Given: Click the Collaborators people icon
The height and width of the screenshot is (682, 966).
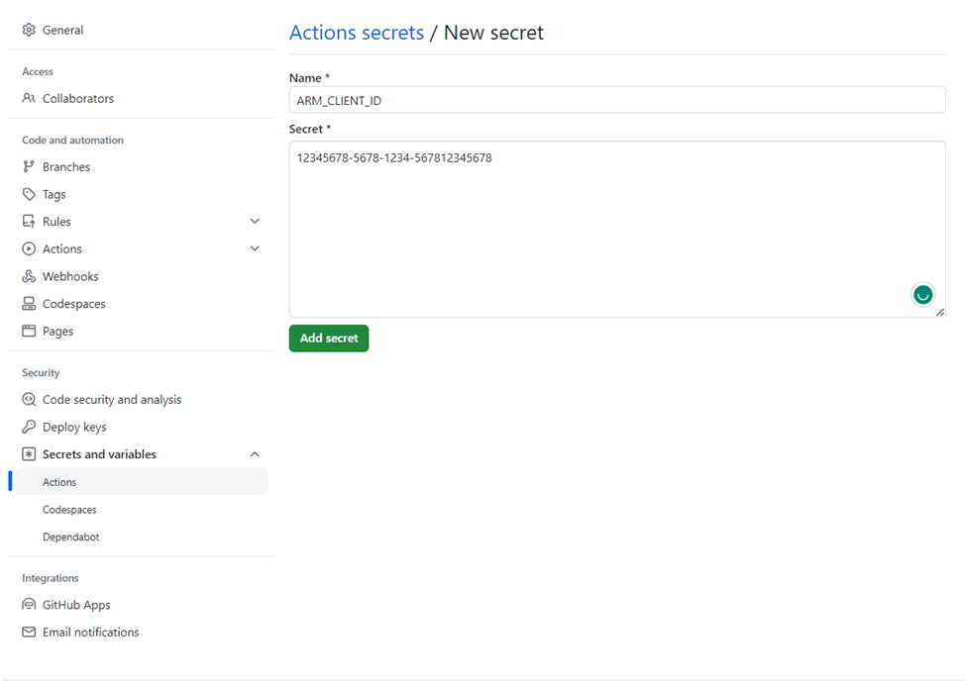Looking at the screenshot, I should (29, 98).
